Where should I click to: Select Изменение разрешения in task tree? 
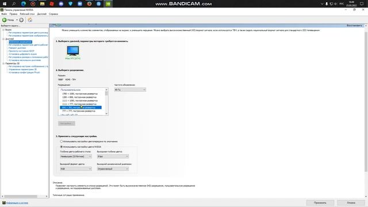[20, 42]
